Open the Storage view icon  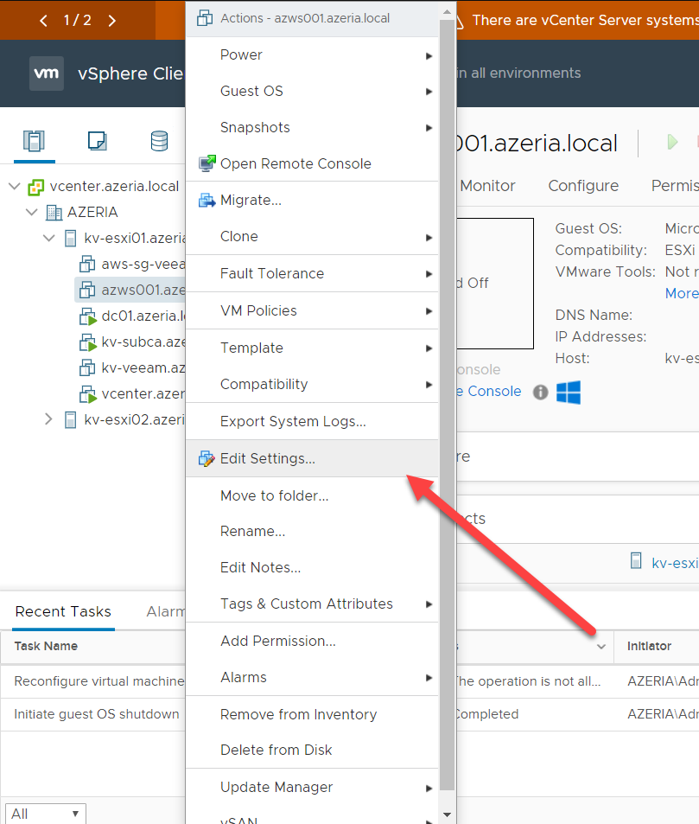(159, 141)
